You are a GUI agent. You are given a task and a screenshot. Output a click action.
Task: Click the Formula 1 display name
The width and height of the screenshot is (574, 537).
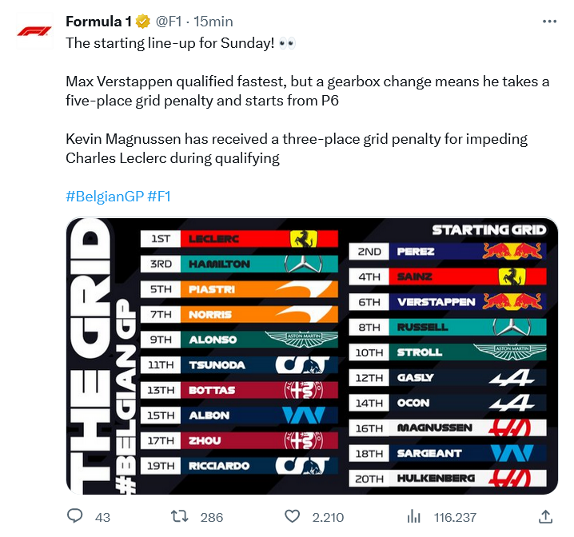(x=99, y=22)
